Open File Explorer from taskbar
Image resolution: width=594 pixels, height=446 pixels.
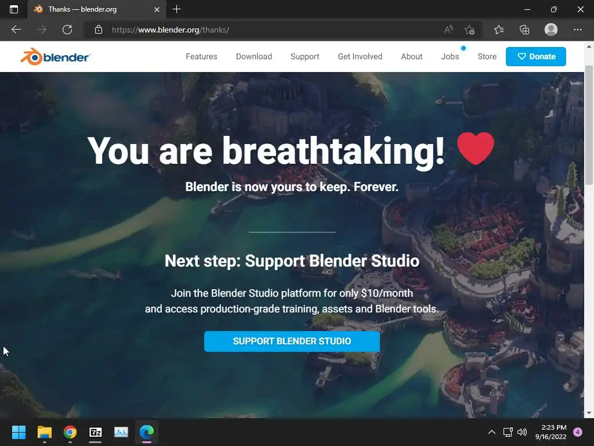pyautogui.click(x=44, y=432)
